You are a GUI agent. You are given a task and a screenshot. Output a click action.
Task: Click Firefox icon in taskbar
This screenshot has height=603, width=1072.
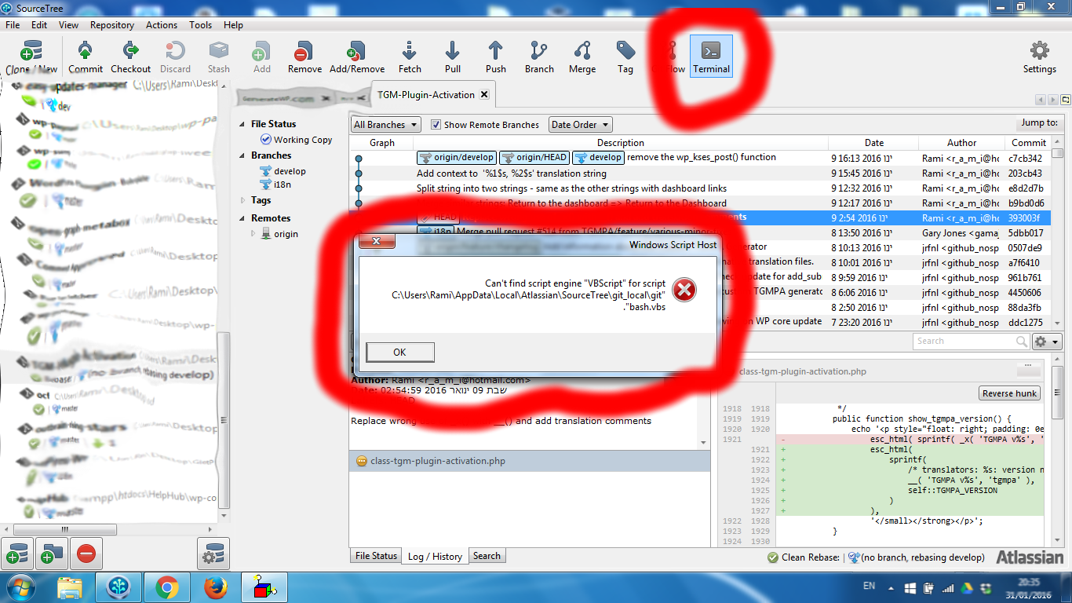coord(215,587)
